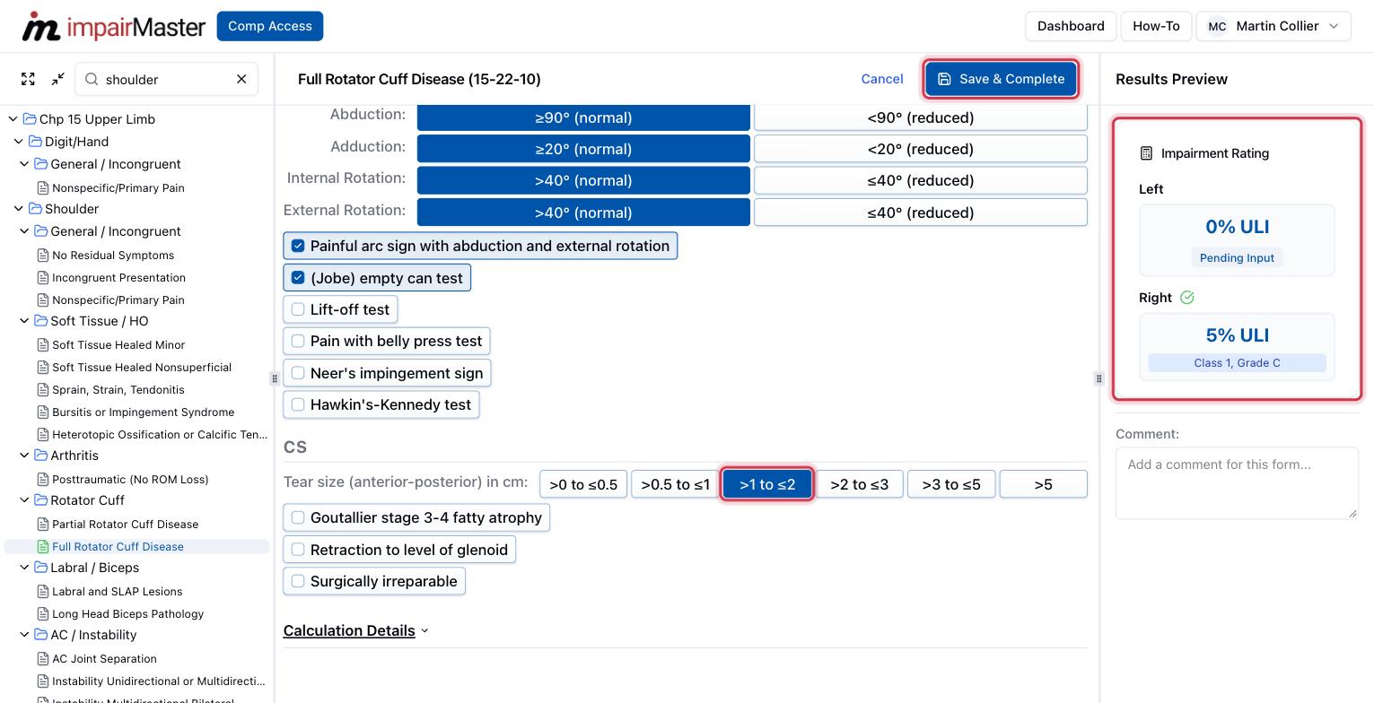Uncheck Painful arc sign checkbox

(x=298, y=246)
